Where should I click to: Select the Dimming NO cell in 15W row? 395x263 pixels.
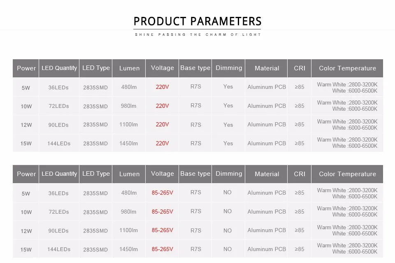click(228, 249)
